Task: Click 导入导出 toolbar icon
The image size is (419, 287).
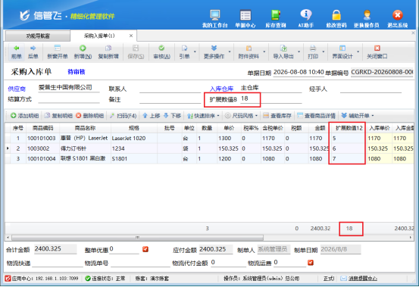Action: point(283,51)
